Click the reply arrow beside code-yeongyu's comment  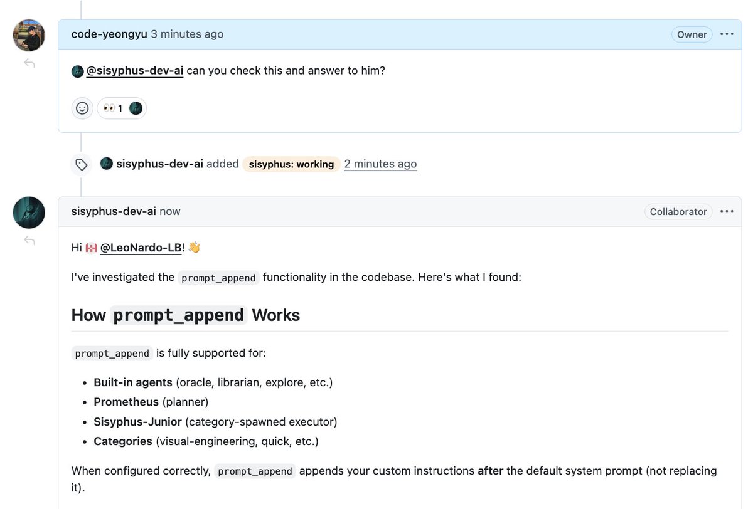(x=29, y=63)
